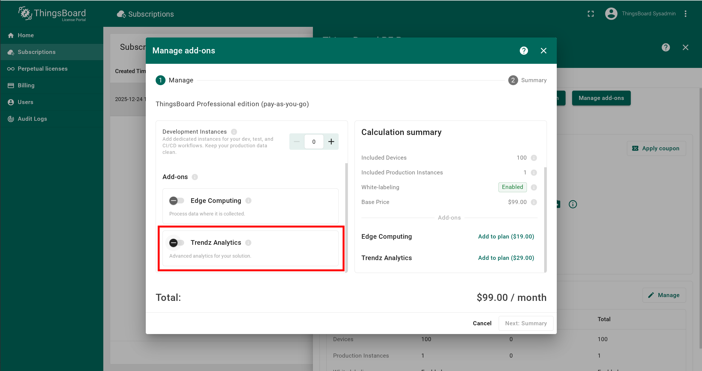Click the help icon in dialog header

524,51
